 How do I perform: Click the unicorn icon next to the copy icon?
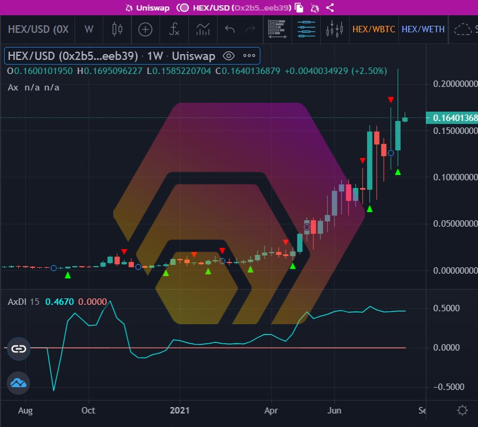point(314,8)
